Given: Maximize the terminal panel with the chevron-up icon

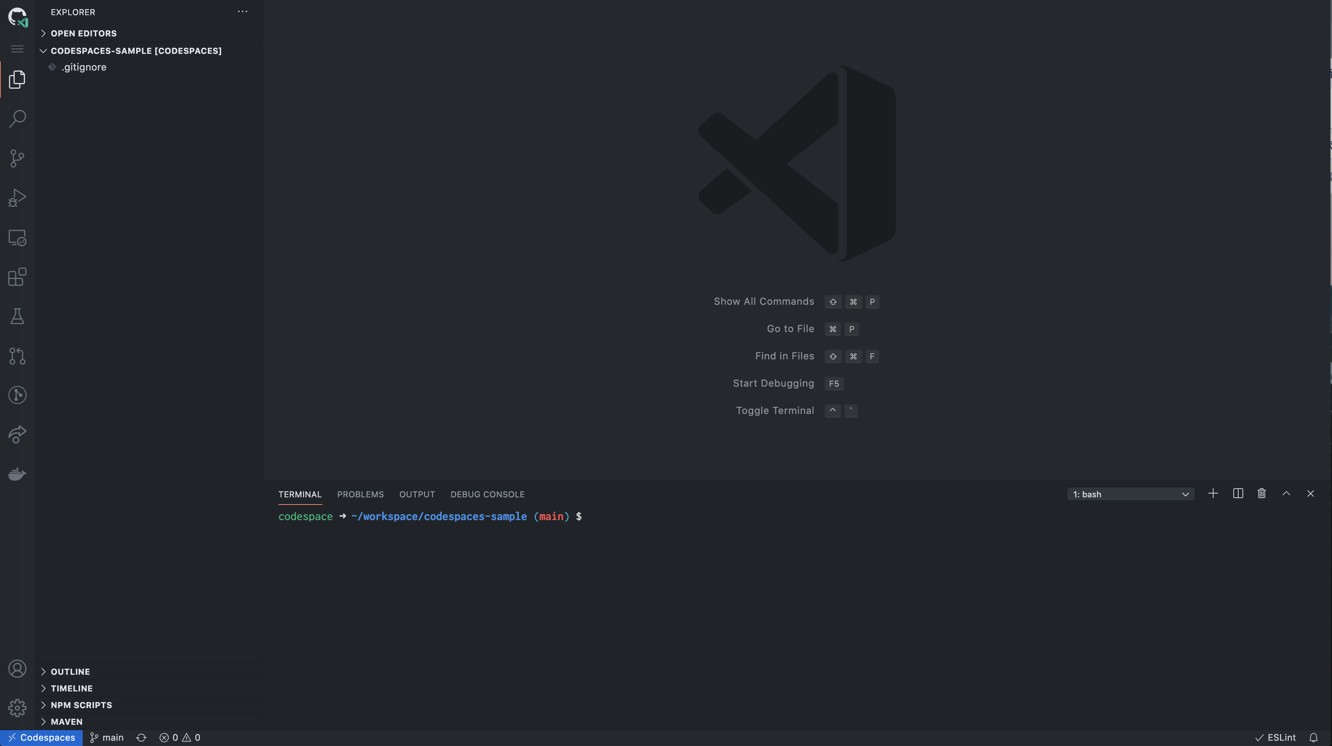Looking at the screenshot, I should coord(1286,494).
